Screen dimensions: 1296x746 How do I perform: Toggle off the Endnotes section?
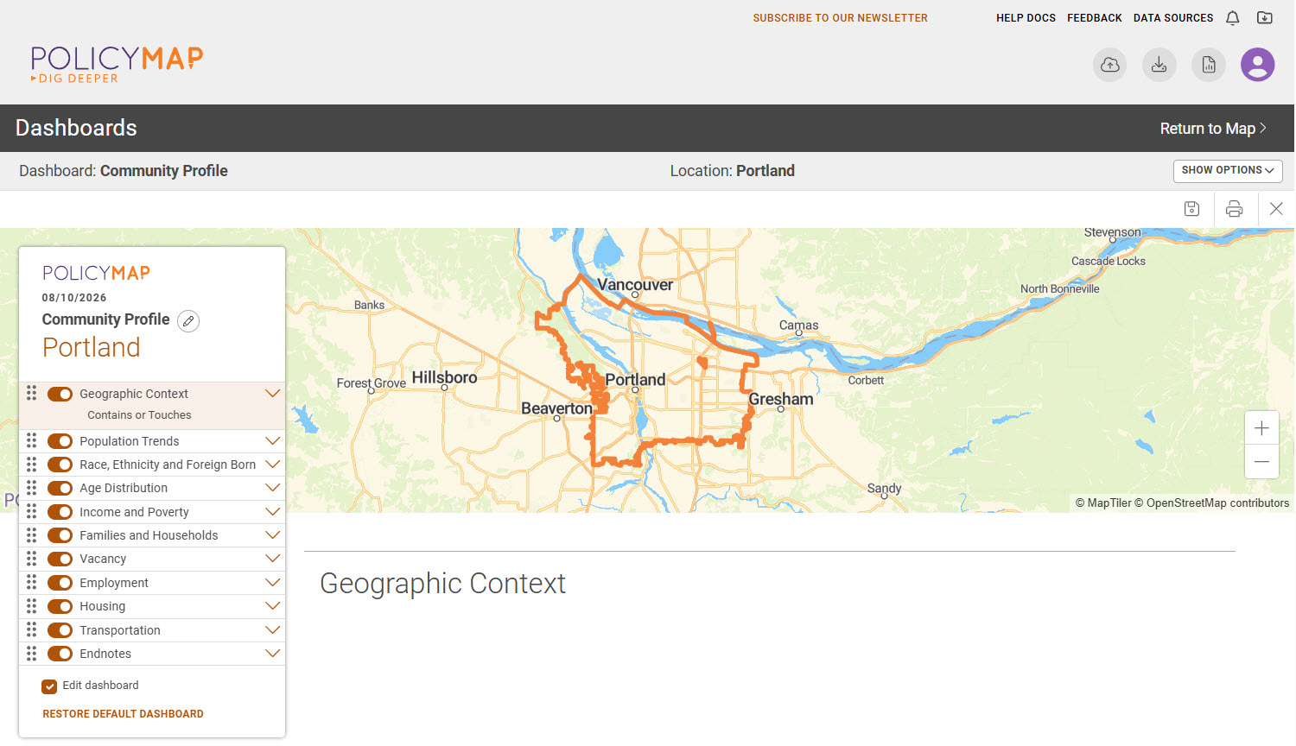60,654
